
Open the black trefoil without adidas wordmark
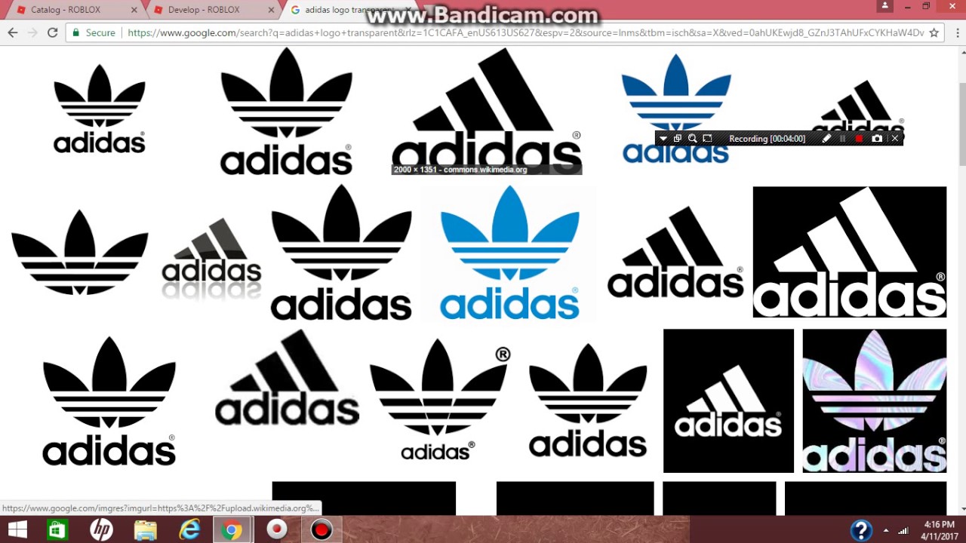click(79, 252)
